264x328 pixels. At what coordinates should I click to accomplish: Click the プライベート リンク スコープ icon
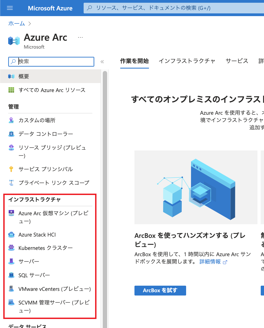(x=11, y=183)
